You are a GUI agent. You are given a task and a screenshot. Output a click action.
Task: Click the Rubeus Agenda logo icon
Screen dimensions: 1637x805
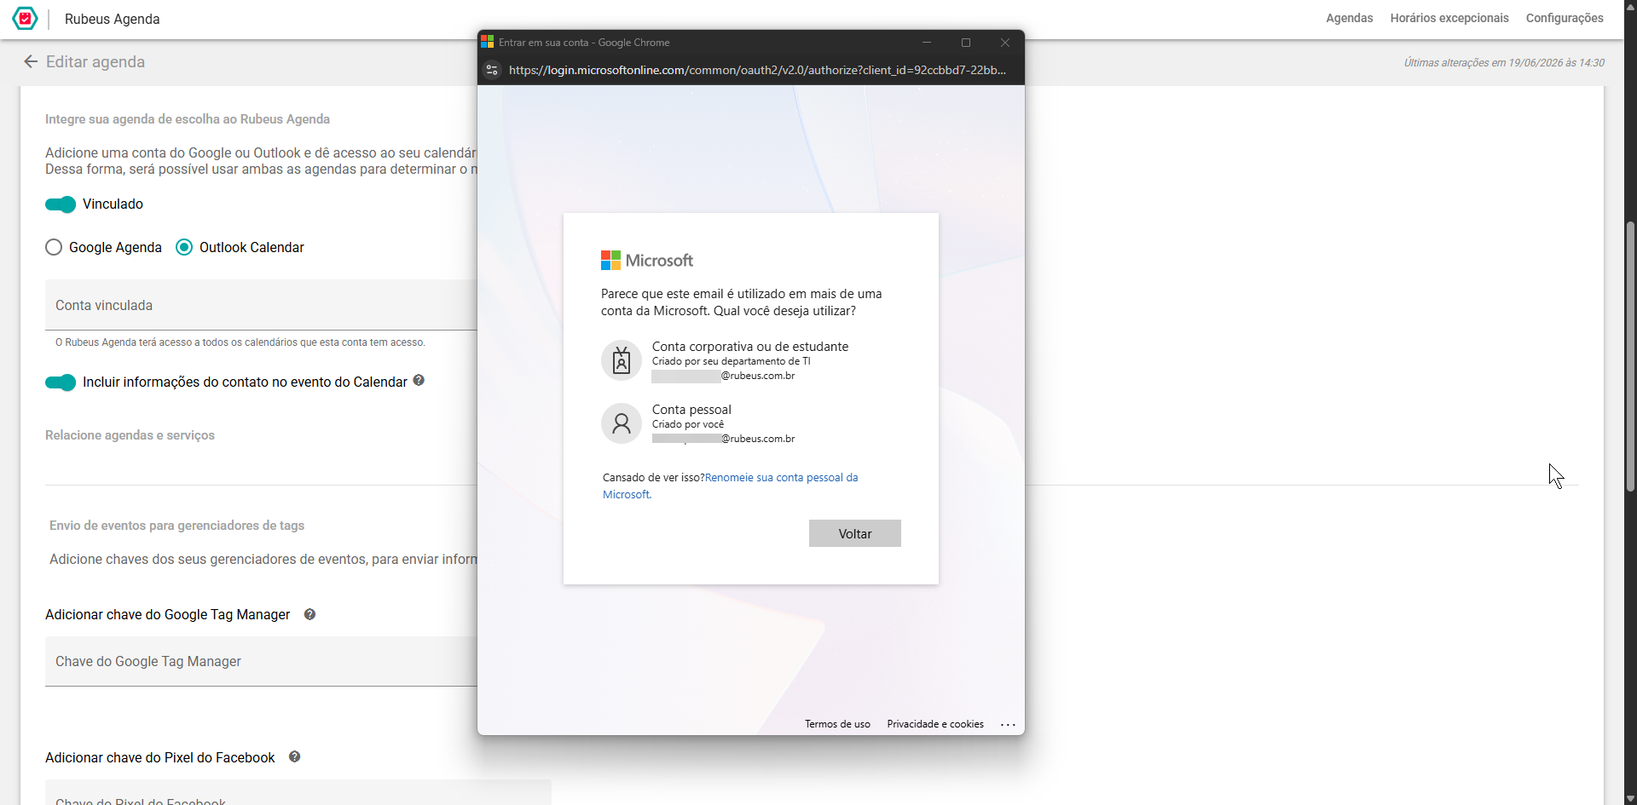25,18
